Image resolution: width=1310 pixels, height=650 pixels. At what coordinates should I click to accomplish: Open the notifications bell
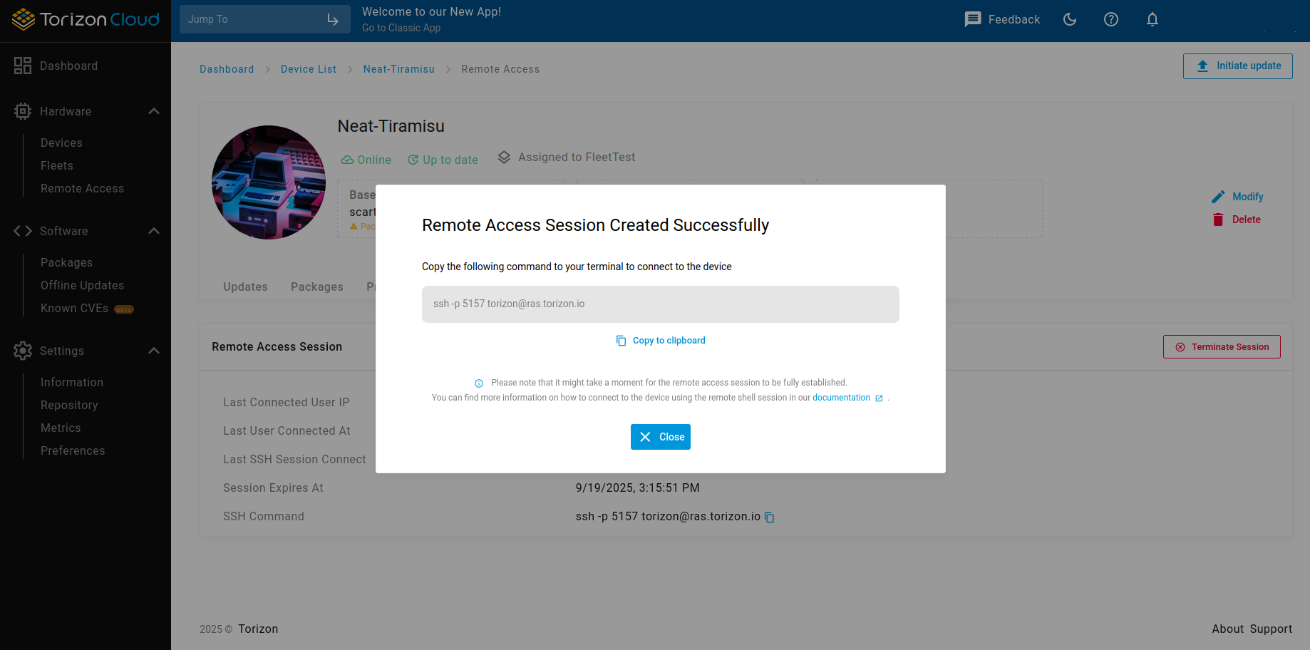[1152, 19]
